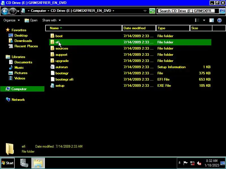Click the Forward arrow navigation button
Viewport: 226px width, 169px height.
(x=13, y=11)
